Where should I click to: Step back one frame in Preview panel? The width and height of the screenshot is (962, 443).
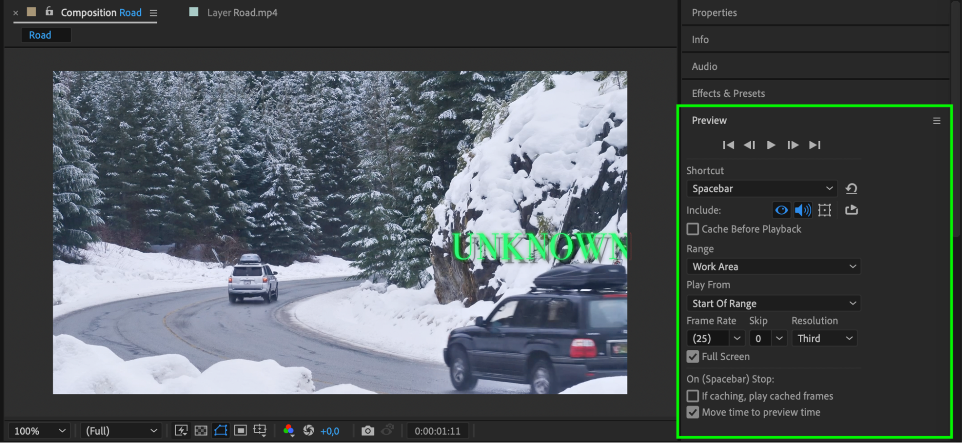click(x=749, y=145)
